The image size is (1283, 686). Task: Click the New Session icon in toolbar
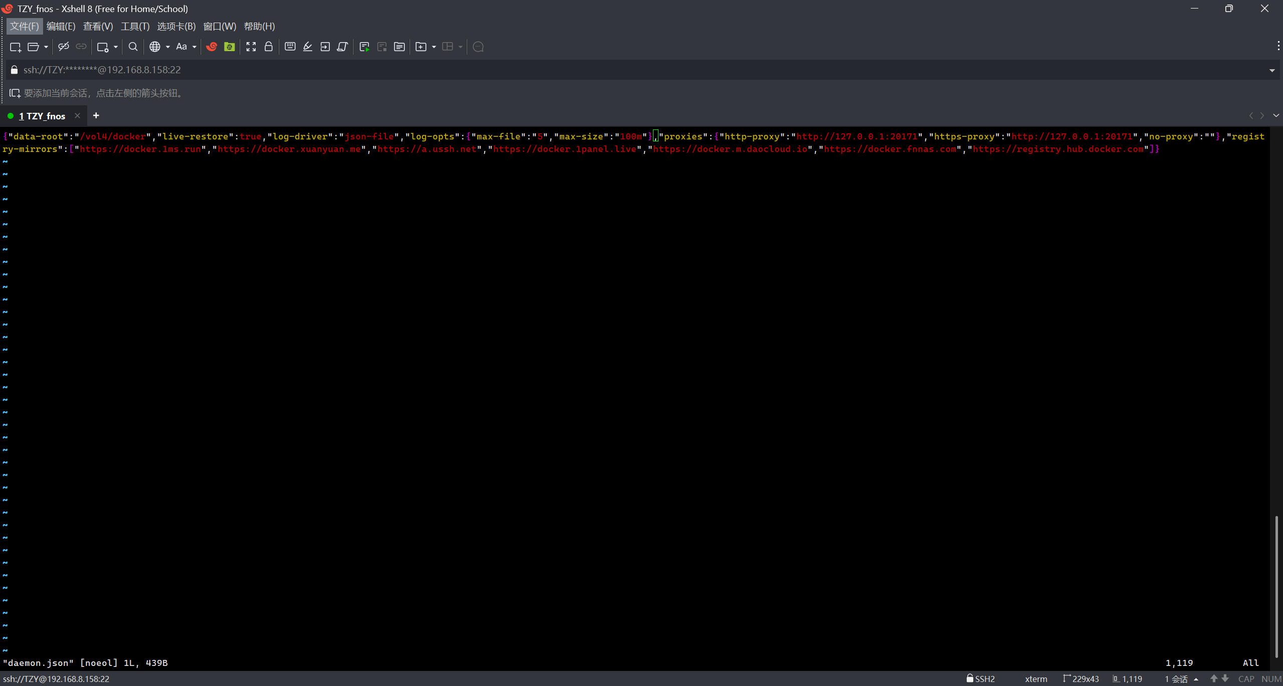point(15,47)
